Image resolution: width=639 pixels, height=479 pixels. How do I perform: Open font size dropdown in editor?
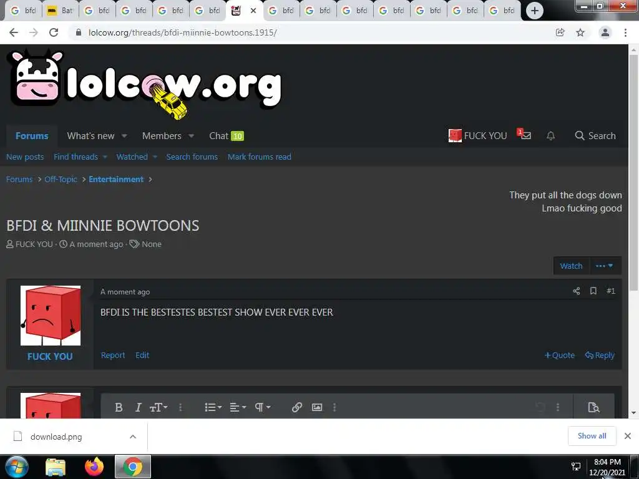(159, 407)
